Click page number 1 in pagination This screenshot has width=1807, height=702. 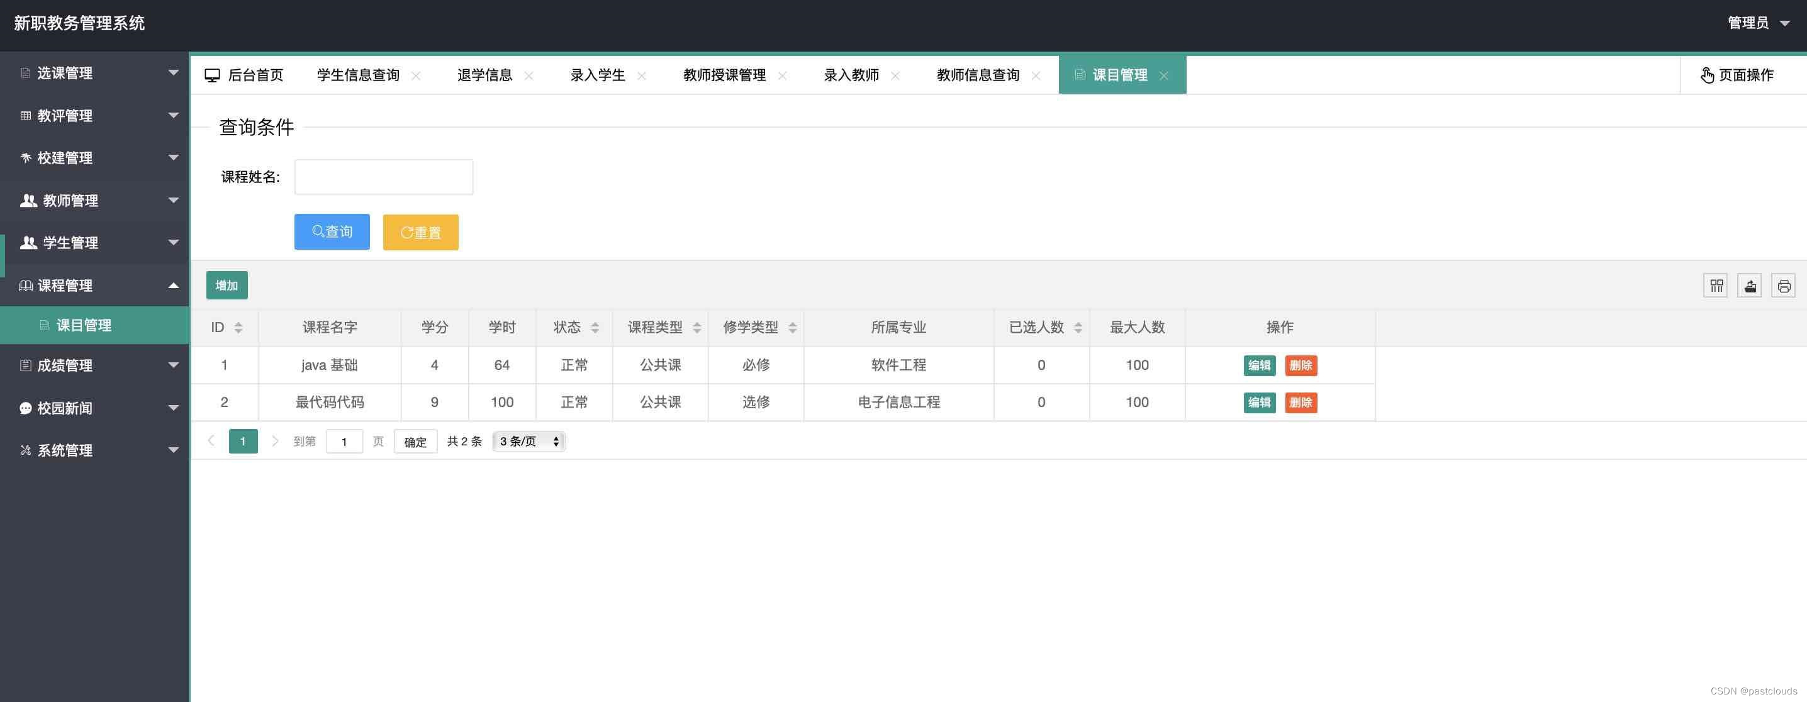click(243, 441)
